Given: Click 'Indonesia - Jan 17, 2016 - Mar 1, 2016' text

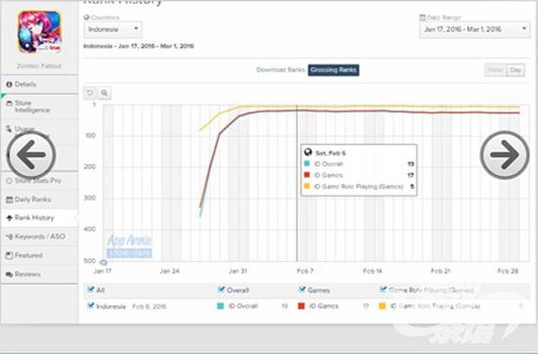Looking at the screenshot, I should point(139,46).
